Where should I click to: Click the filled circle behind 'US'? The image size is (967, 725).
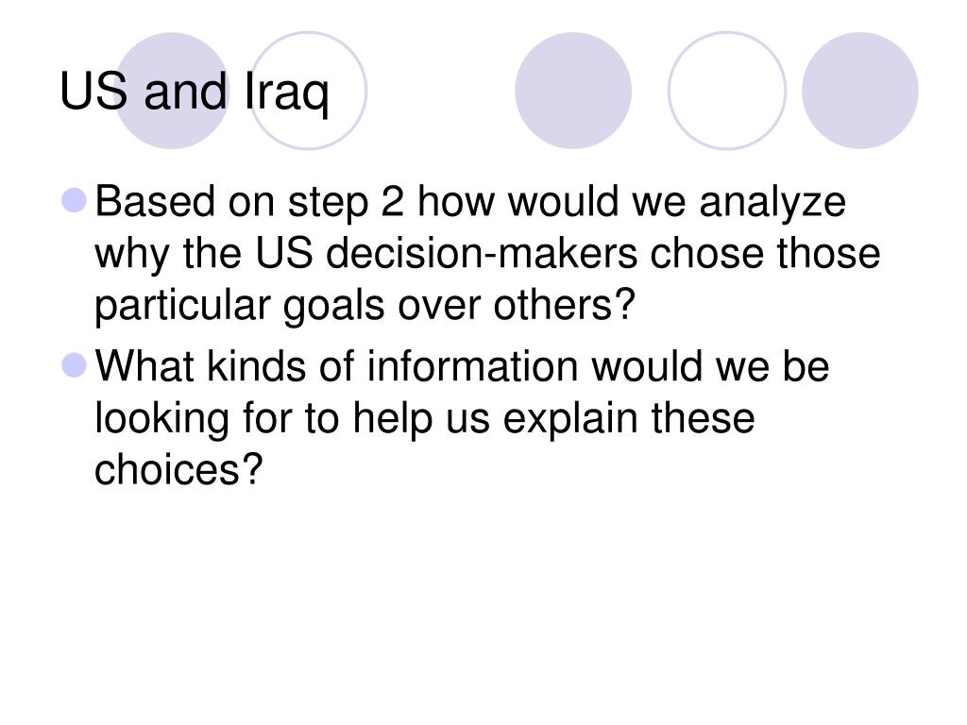click(172, 91)
